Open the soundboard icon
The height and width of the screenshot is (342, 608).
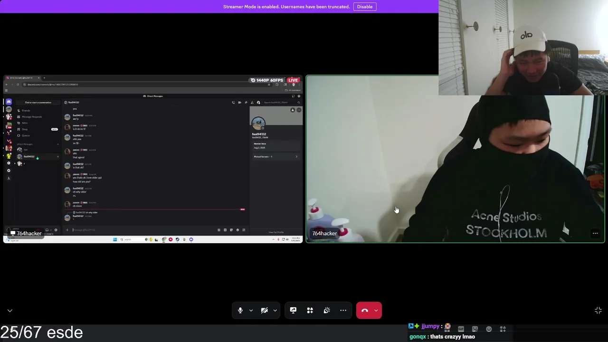(327, 310)
